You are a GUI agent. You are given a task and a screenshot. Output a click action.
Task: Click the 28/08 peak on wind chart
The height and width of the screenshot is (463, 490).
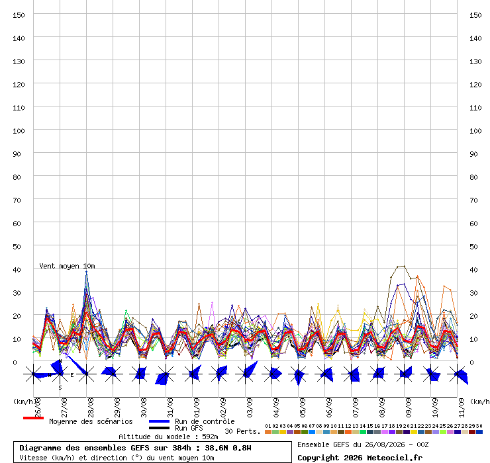tap(87, 273)
